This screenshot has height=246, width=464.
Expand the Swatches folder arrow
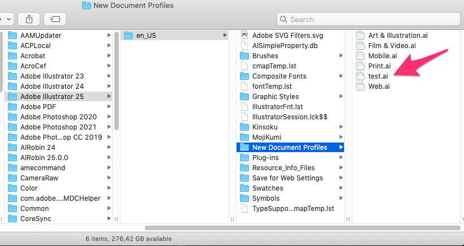click(x=341, y=188)
